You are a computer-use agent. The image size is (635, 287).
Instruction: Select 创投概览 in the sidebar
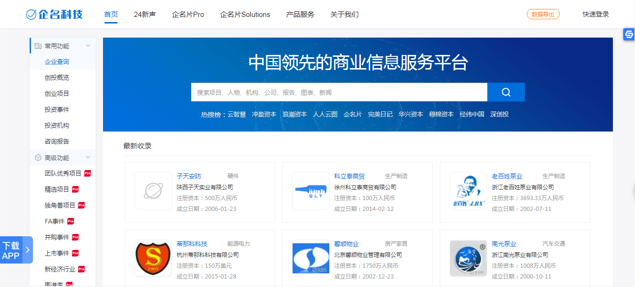[57, 78]
